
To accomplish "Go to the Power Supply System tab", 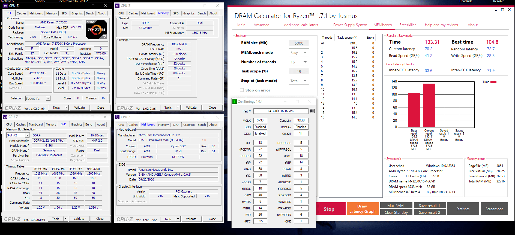I will [350, 25].
